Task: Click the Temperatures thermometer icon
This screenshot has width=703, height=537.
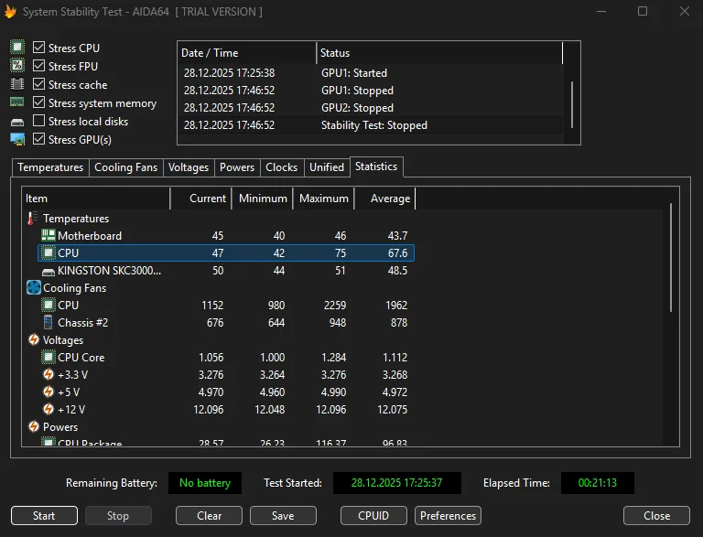Action: click(x=32, y=219)
